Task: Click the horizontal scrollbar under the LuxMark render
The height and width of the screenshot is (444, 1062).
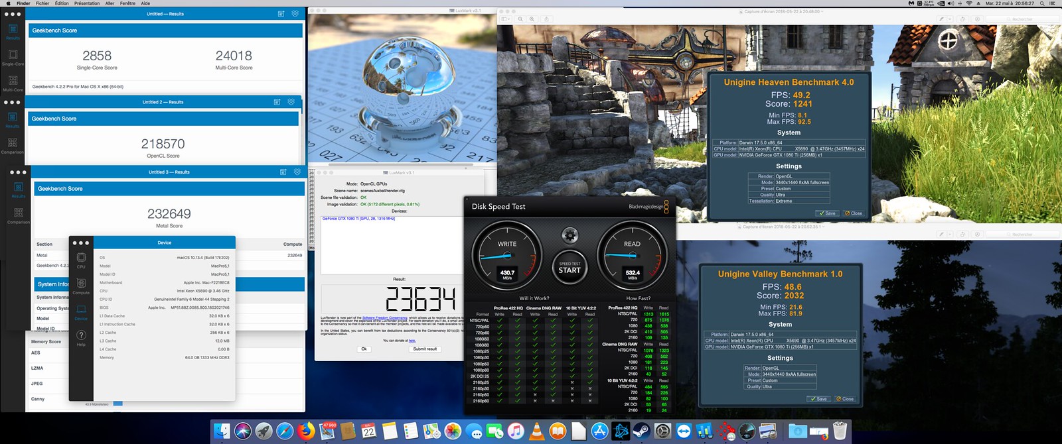Action: coord(402,164)
